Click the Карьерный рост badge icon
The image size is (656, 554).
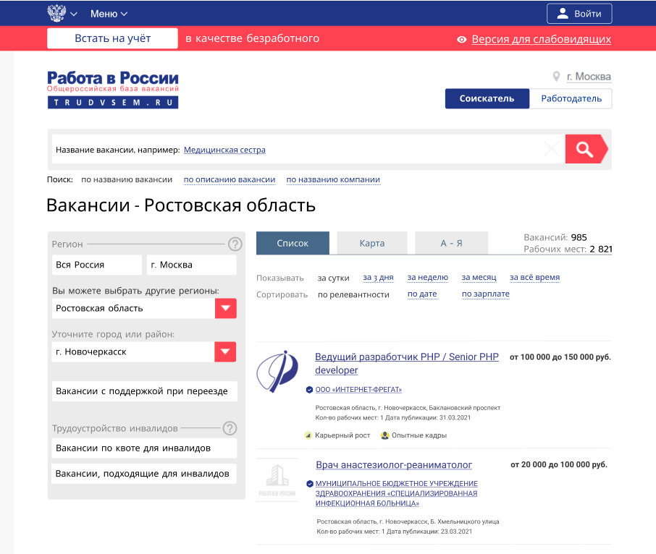(x=308, y=435)
